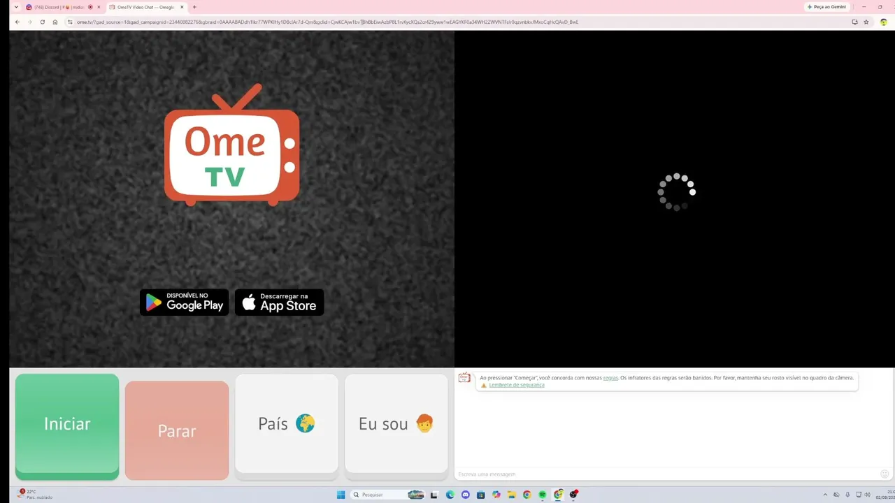
Task: Go back in browser history
Action: point(17,22)
